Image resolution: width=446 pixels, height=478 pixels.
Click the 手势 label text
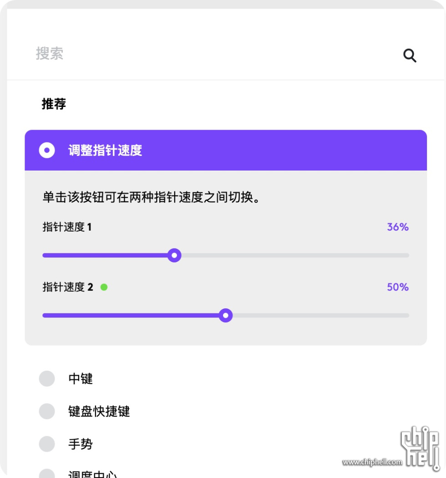click(81, 444)
